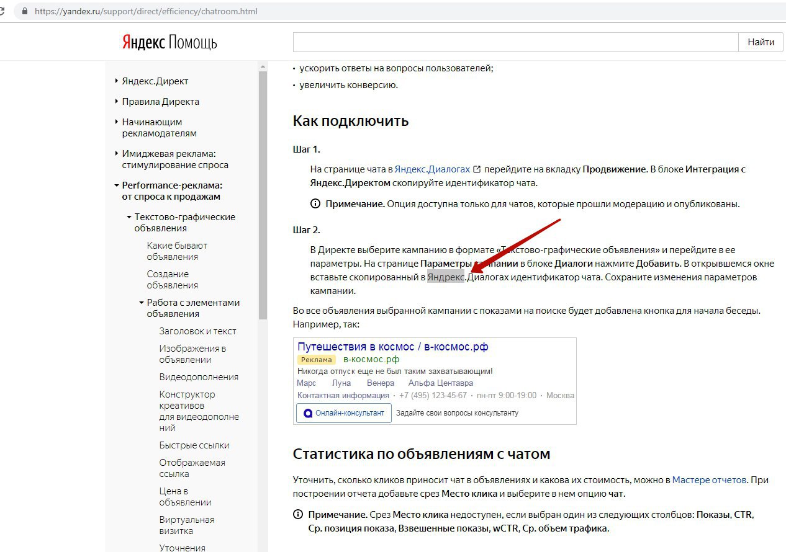Click the Альфа Центавра quick link
This screenshot has height=552, width=786.
click(441, 383)
